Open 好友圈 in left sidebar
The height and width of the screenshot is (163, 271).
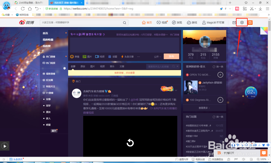coord(48,80)
